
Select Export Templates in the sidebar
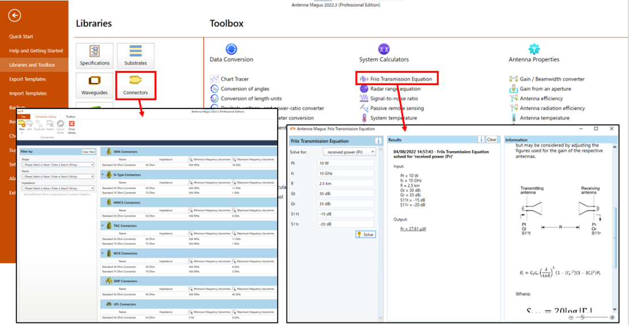tap(27, 79)
